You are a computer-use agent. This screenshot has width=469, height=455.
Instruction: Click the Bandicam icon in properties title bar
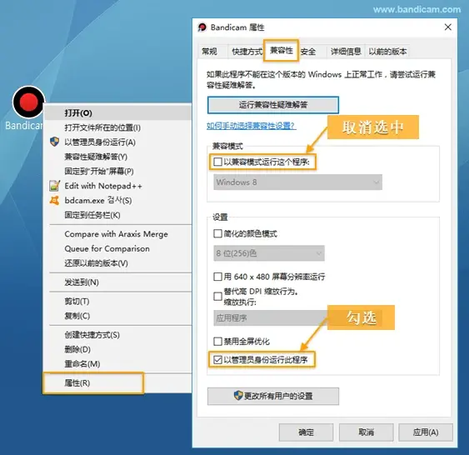coord(202,27)
